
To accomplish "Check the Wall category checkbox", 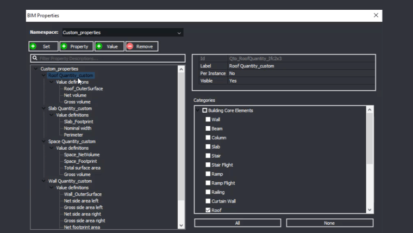I will [208, 119].
